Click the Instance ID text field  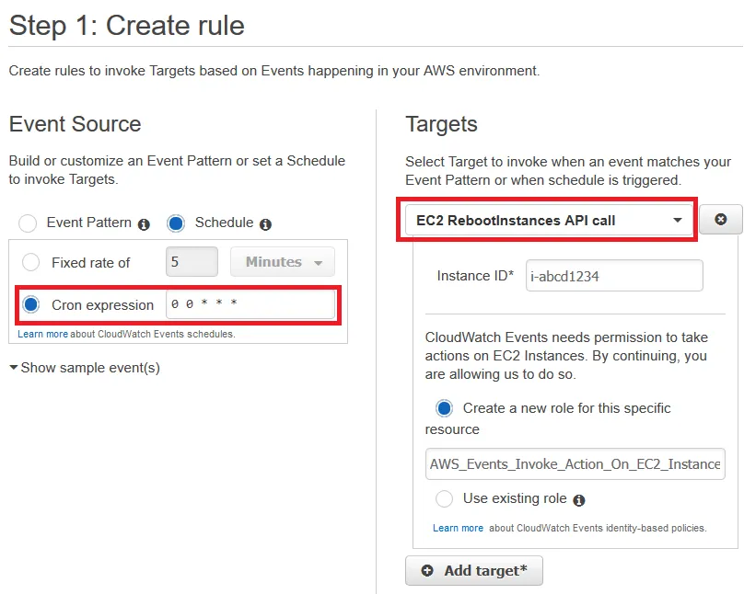614,276
